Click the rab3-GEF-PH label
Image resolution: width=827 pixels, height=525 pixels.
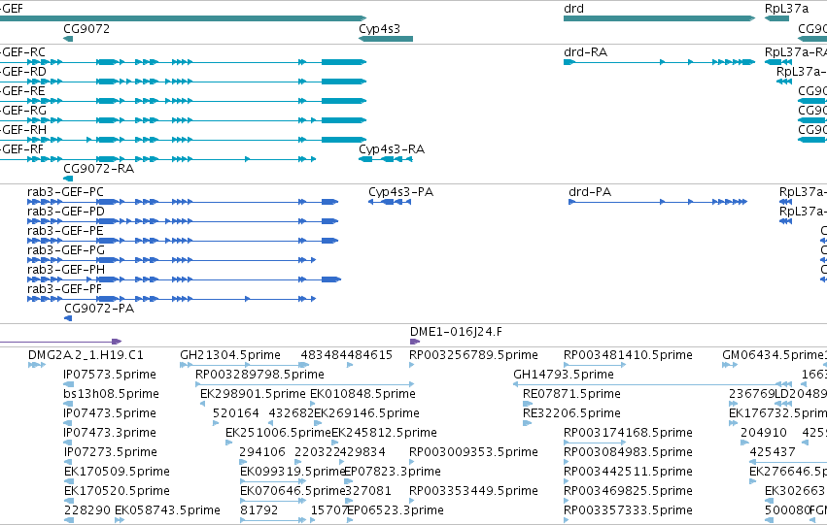[x=66, y=270]
